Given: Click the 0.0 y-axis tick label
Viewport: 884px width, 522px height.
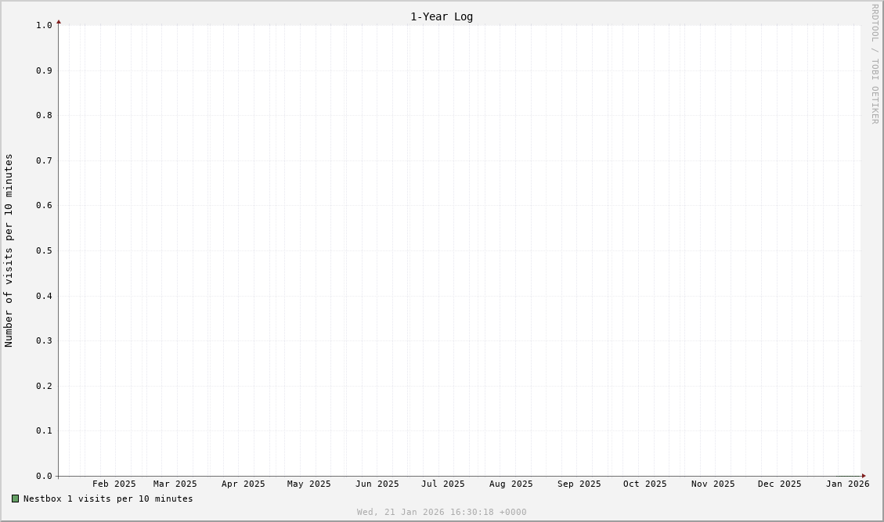Looking at the screenshot, I should click(44, 476).
